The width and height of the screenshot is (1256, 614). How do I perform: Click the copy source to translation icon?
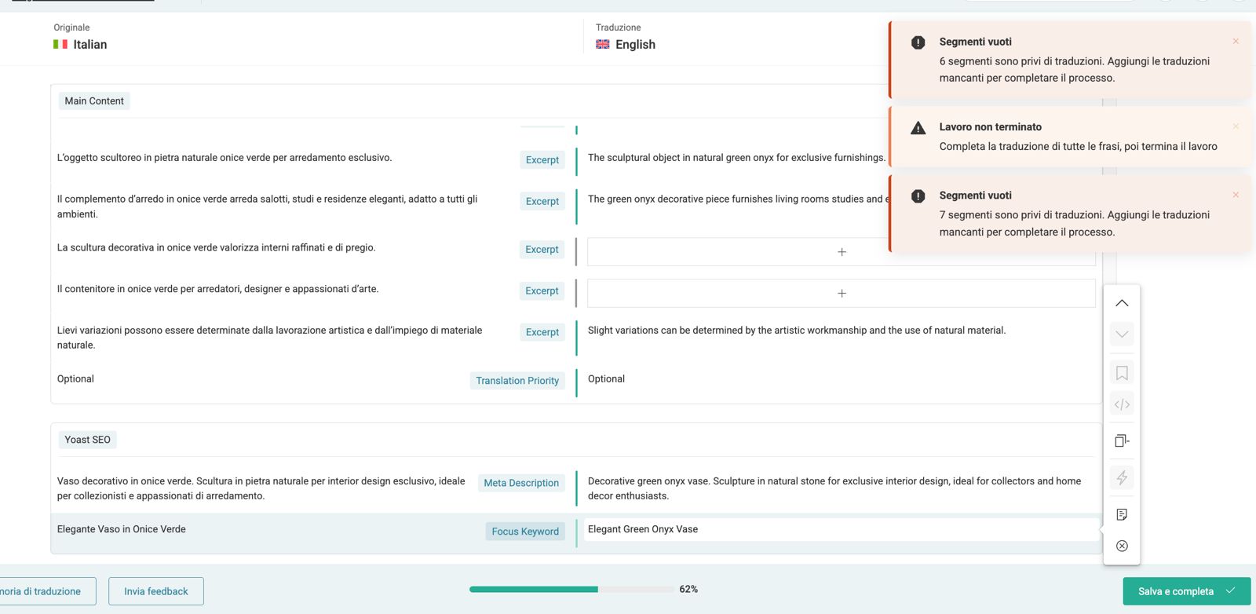click(x=1122, y=440)
